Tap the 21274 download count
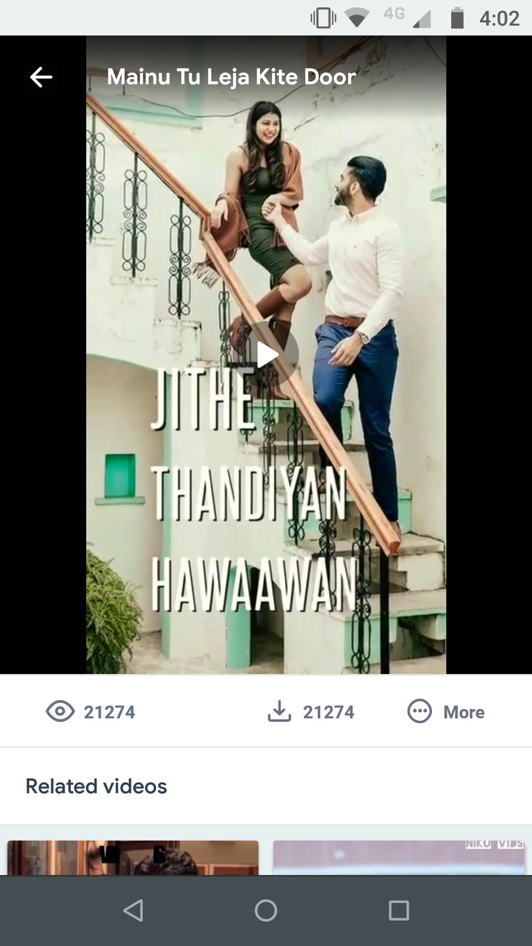 tap(328, 712)
